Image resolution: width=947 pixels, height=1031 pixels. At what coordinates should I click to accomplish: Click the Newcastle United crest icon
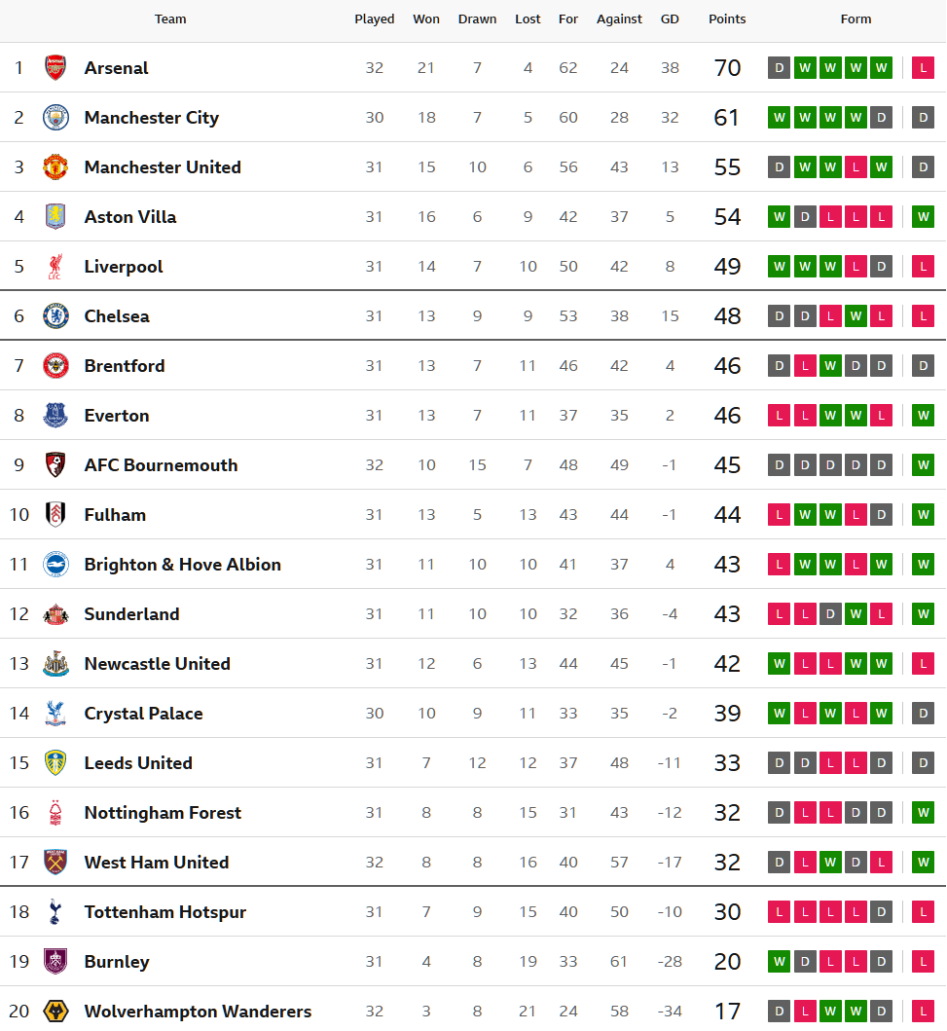55,664
